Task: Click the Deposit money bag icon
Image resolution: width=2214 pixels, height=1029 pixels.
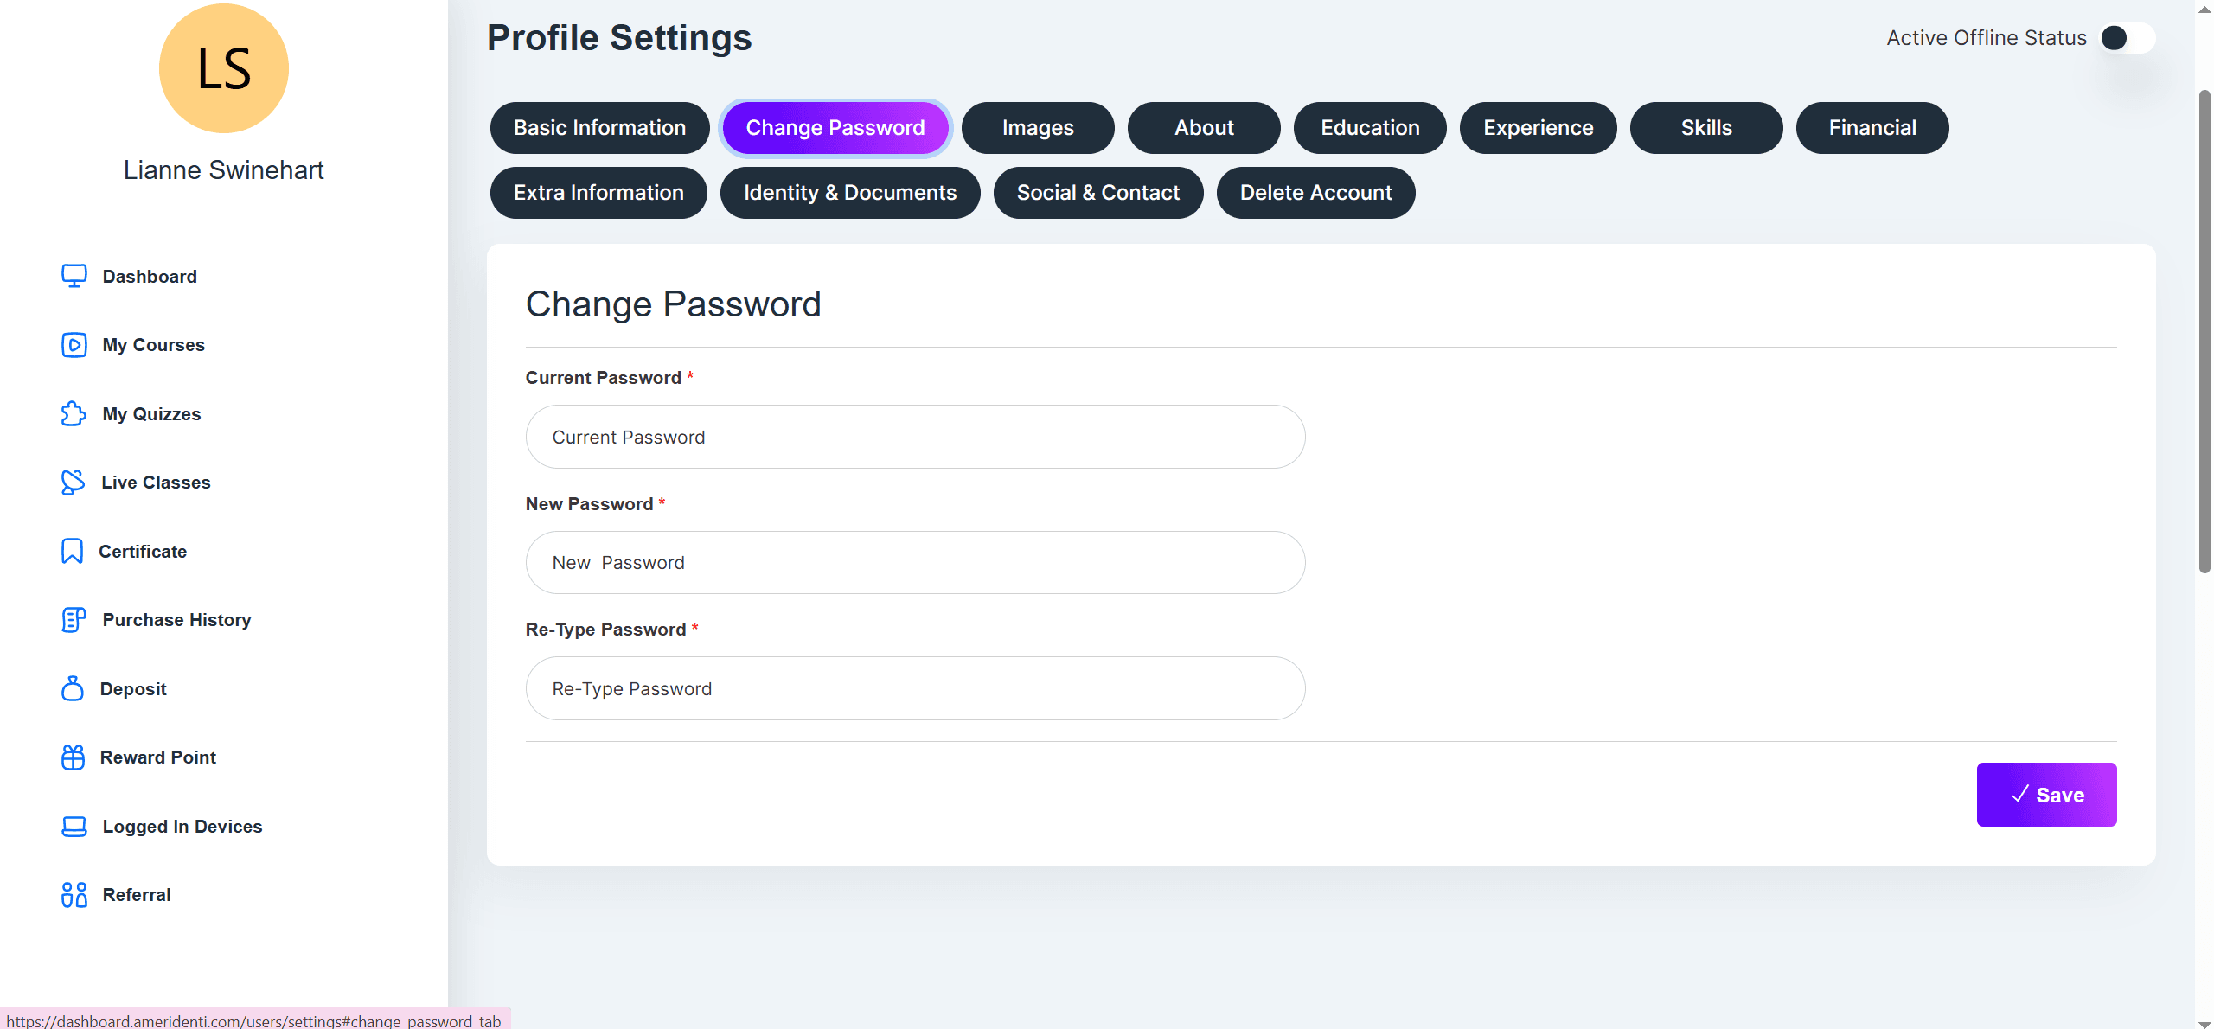Action: point(73,688)
